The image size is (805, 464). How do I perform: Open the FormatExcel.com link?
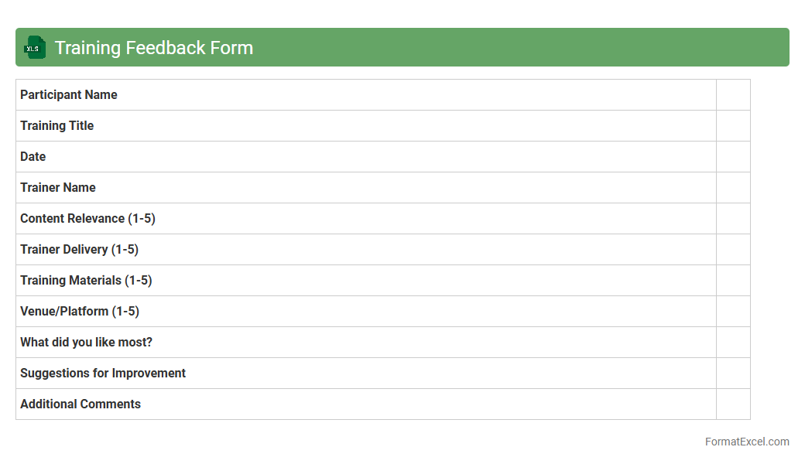coord(746,442)
